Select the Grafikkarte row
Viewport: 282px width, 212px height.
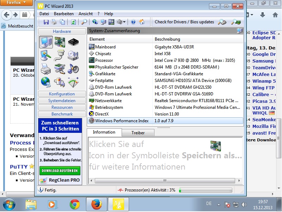pos(165,74)
